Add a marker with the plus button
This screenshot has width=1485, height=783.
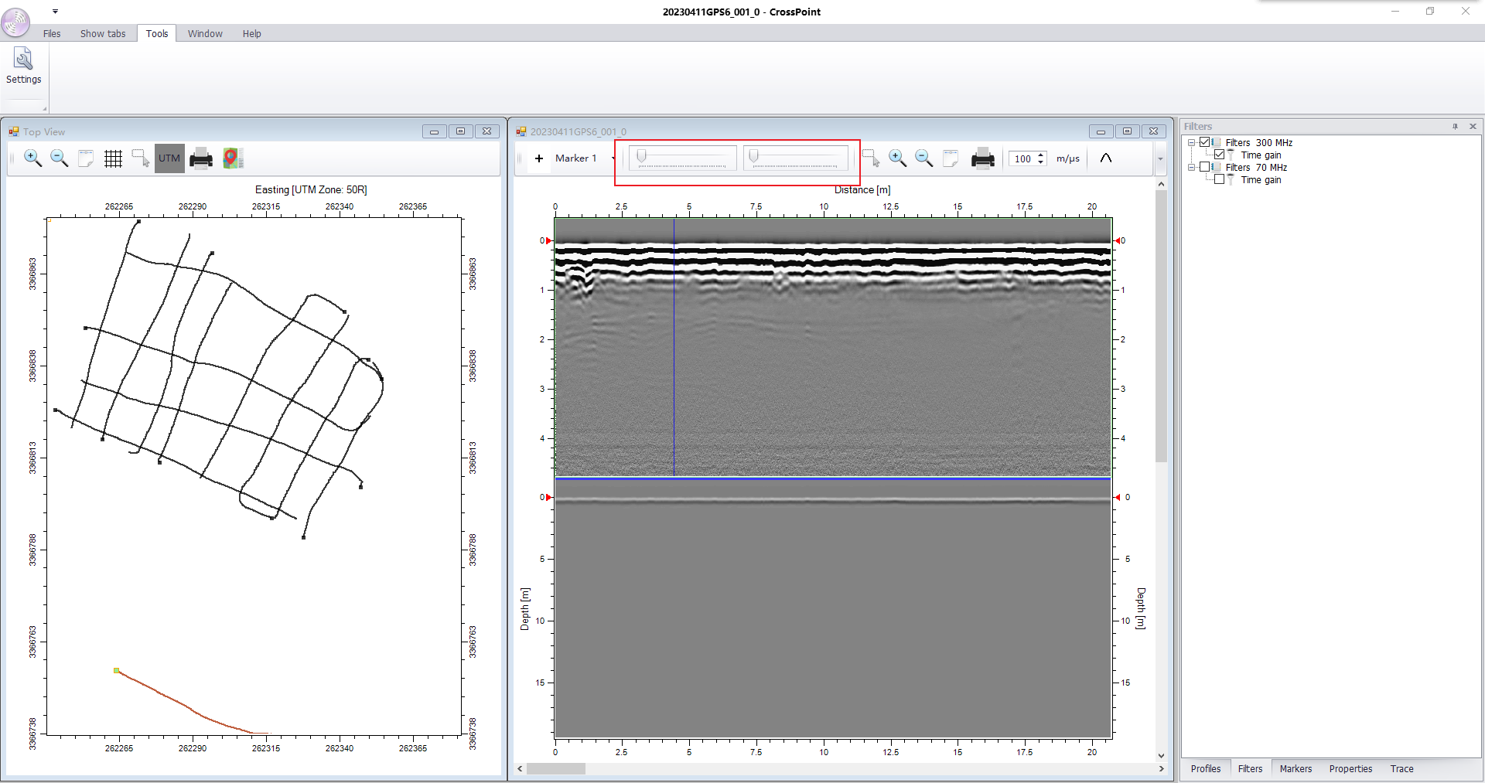(539, 158)
